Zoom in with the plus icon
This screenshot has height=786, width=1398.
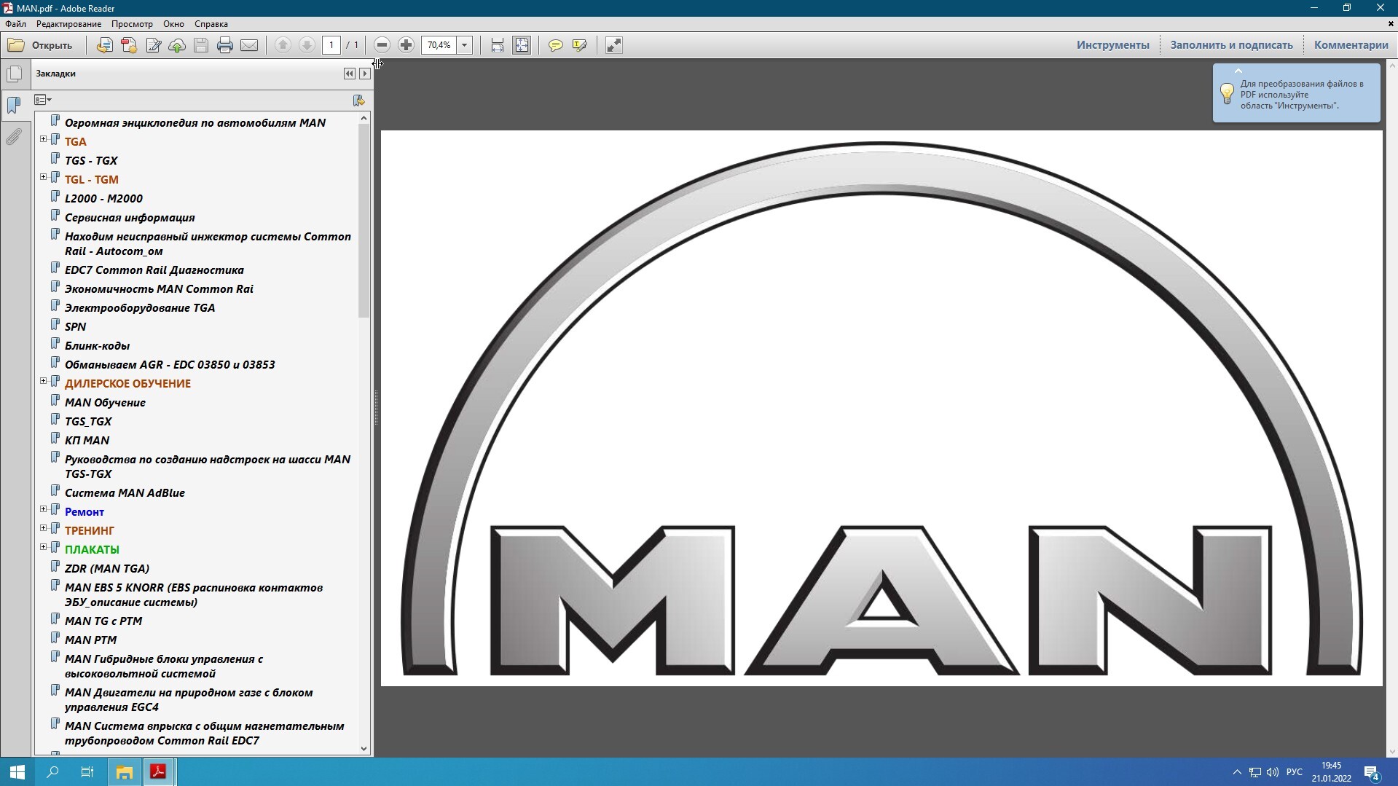(407, 45)
